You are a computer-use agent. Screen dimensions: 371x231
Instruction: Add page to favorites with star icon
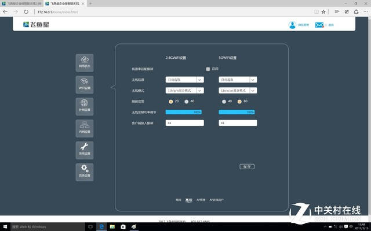323,12
